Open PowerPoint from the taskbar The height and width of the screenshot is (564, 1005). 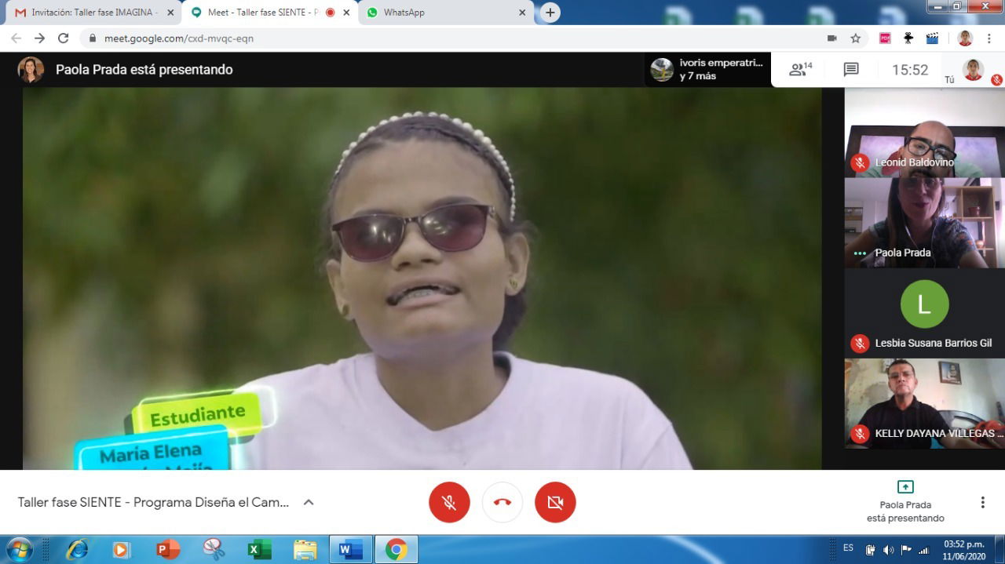tap(167, 549)
